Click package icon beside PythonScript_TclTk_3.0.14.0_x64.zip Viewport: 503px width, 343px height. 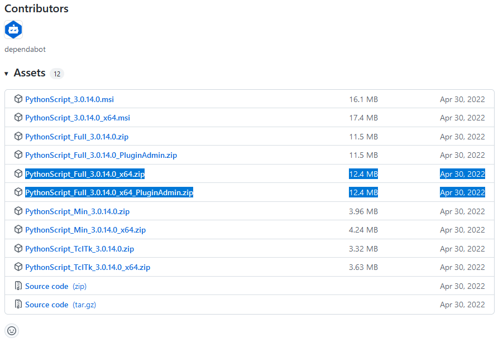pos(18,267)
